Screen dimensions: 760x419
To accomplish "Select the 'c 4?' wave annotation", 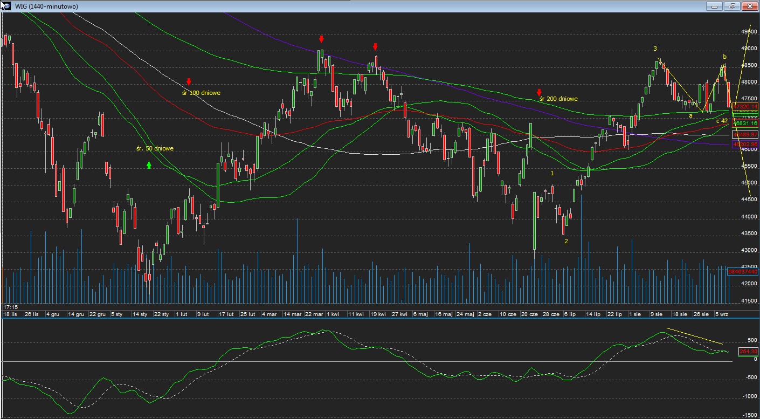I will tap(722, 121).
